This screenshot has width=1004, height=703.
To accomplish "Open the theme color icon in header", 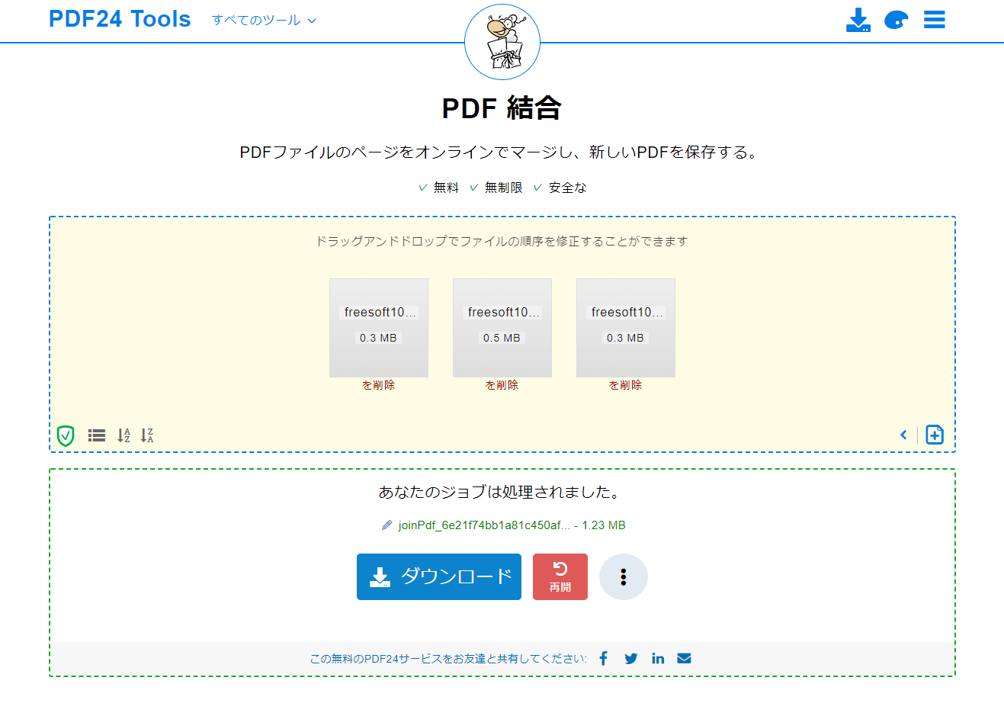I will pos(897,20).
